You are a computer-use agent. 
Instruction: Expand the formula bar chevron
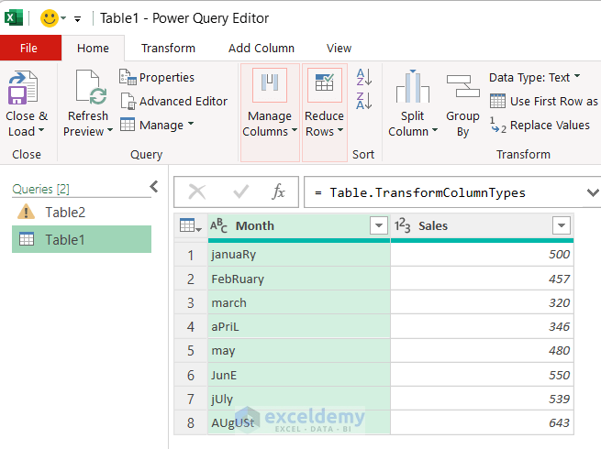592,192
